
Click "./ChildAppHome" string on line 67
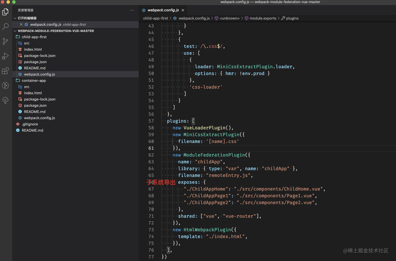(206, 189)
